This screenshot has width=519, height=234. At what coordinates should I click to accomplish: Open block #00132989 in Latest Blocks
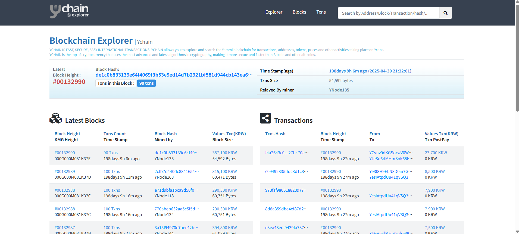tap(65, 172)
